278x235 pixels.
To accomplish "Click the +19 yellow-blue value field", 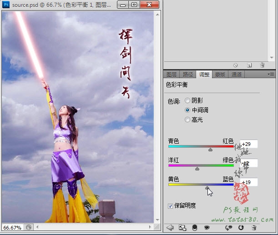I will 249,182.
